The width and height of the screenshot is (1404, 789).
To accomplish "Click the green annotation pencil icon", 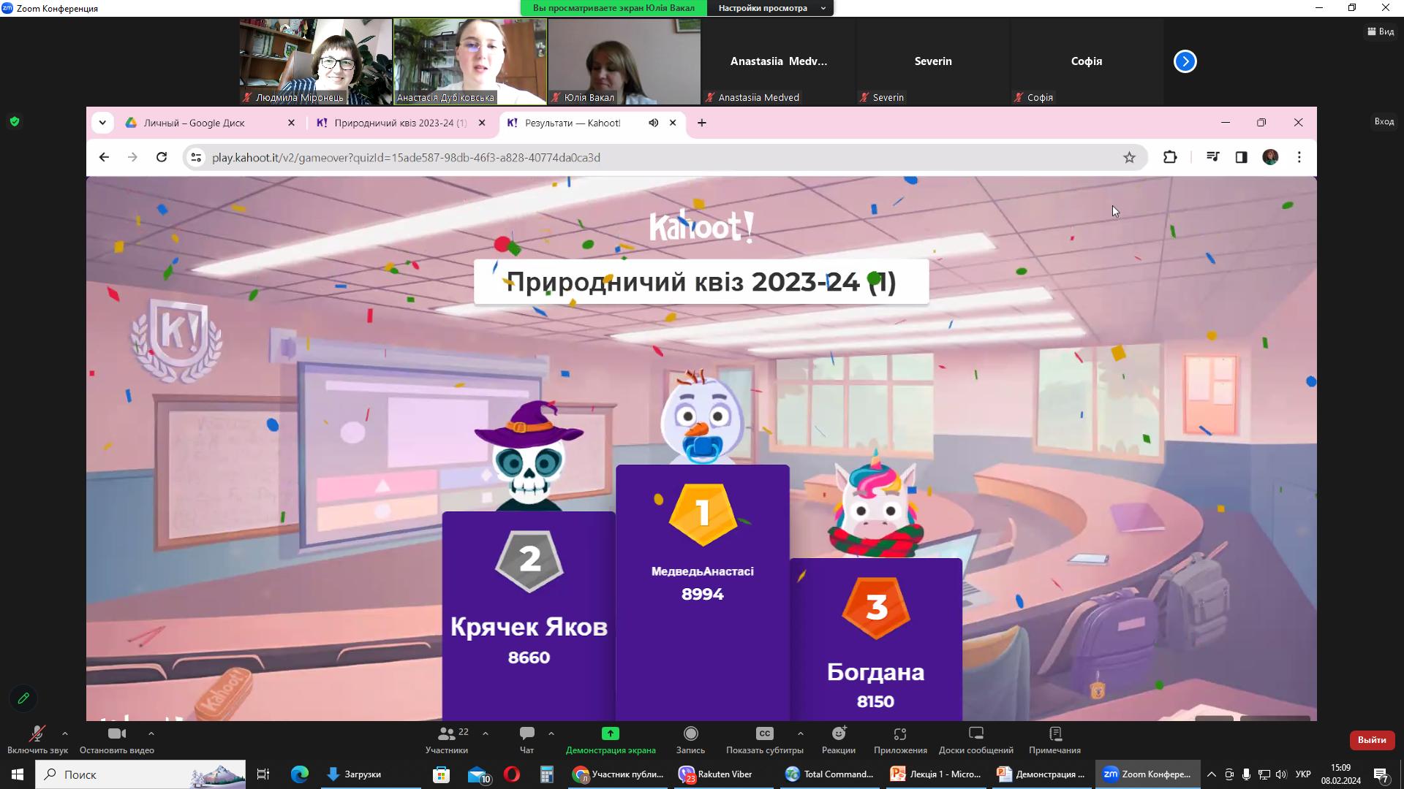I will coord(23,698).
